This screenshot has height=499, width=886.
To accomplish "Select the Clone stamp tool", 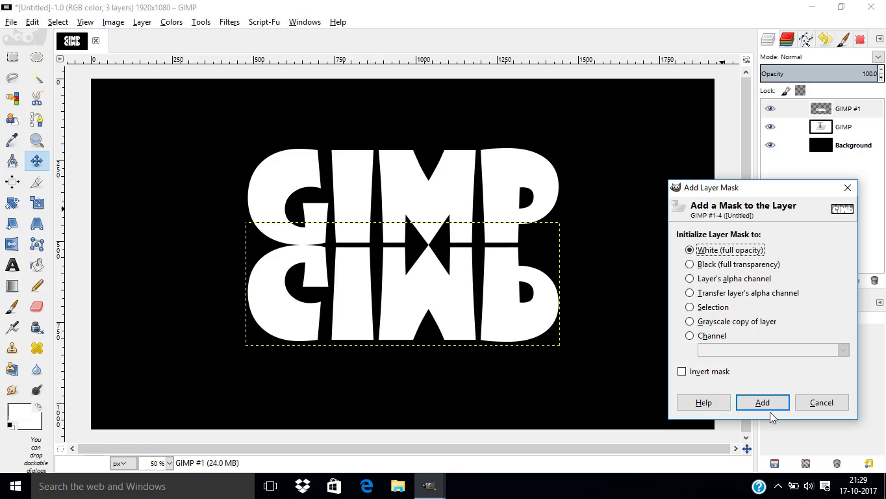I will [x=12, y=348].
